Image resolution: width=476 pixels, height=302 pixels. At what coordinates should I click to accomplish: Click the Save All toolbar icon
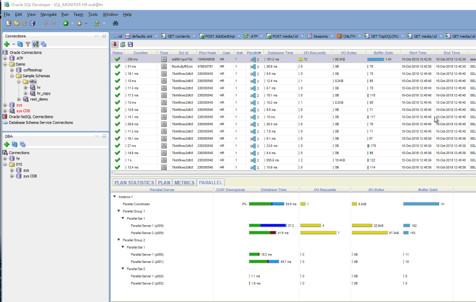33,23
